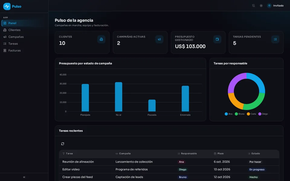Image resolution: width=290 pixels, height=181 pixels.
Task: Open Campañas in the sidebar
Action: pos(24,37)
